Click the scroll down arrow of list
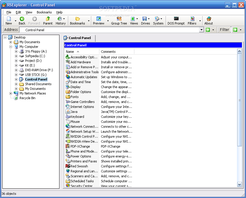The image size is (246, 198). pos(239,185)
